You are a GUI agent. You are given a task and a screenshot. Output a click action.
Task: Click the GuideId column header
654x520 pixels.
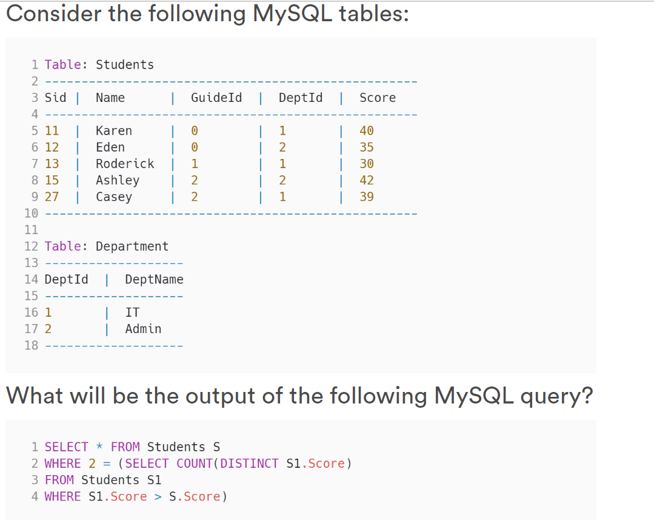click(x=216, y=98)
